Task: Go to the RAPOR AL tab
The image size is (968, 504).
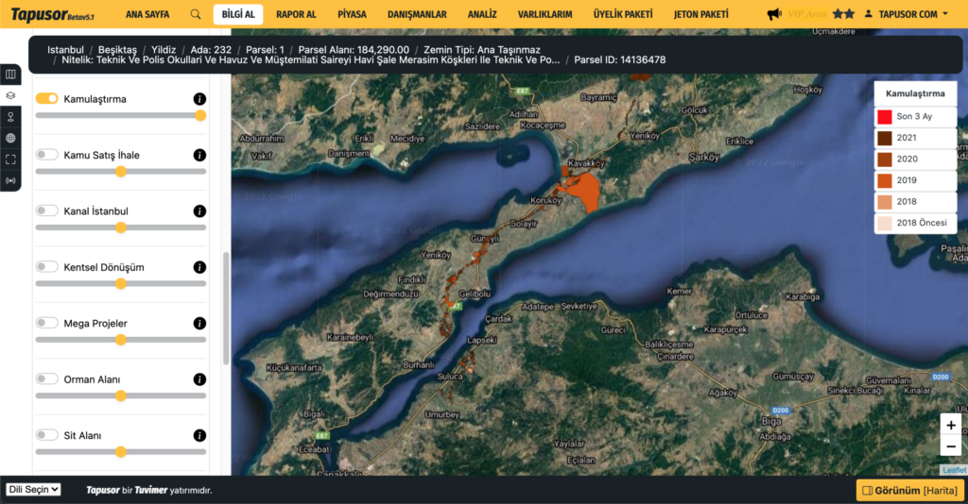Action: [296, 14]
